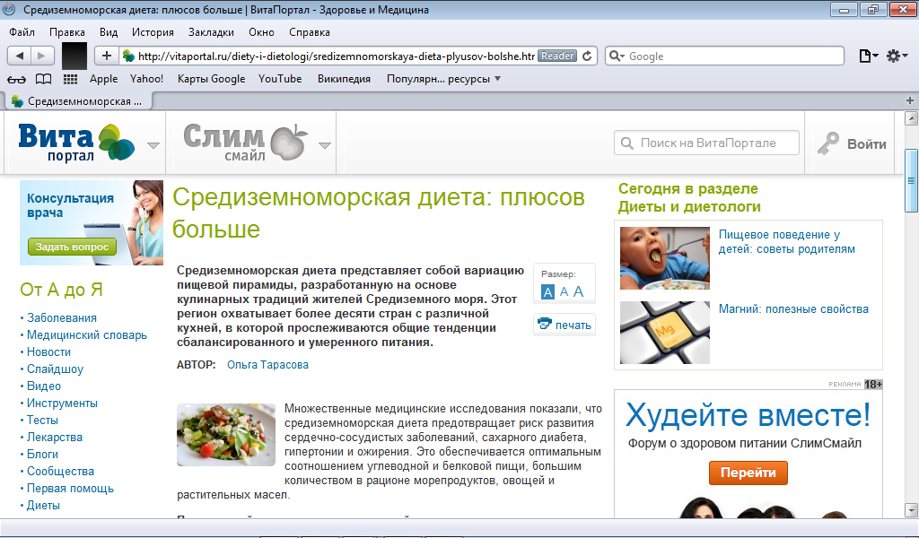
Task: Open Магний: полезные свойства link
Action: coord(793,309)
